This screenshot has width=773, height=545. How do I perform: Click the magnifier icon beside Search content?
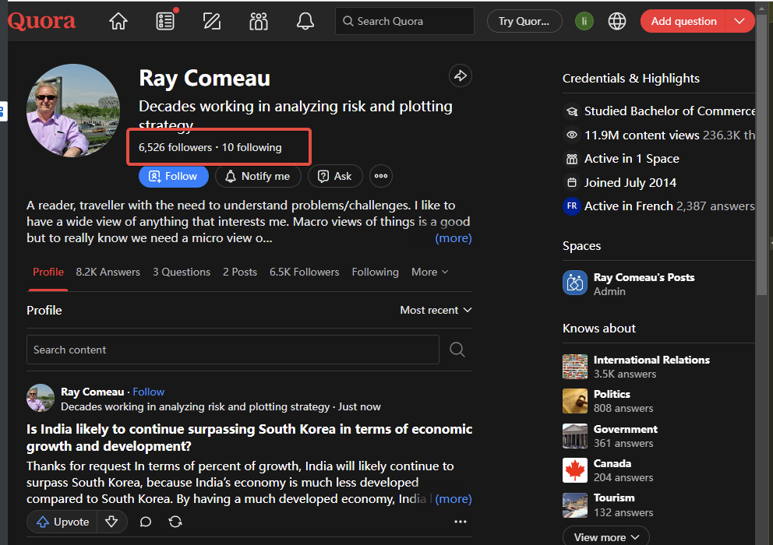pyautogui.click(x=457, y=350)
